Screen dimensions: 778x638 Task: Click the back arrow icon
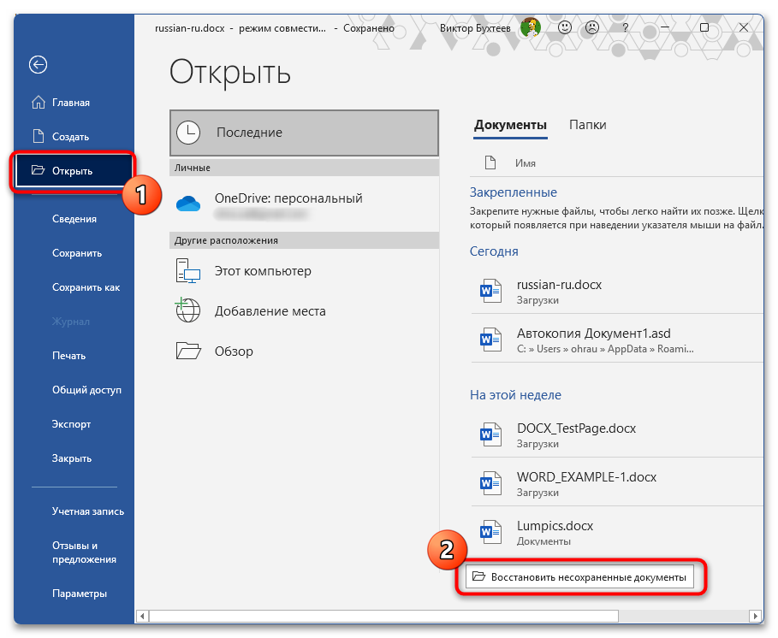tap(38, 65)
